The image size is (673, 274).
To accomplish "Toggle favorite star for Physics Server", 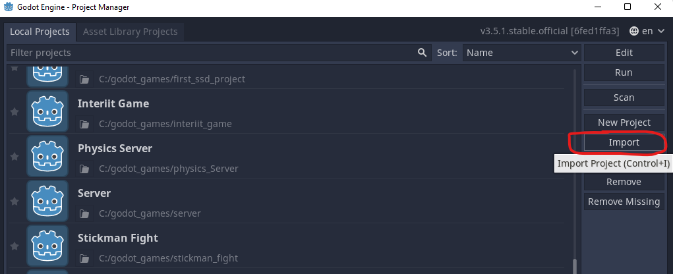I will point(15,157).
